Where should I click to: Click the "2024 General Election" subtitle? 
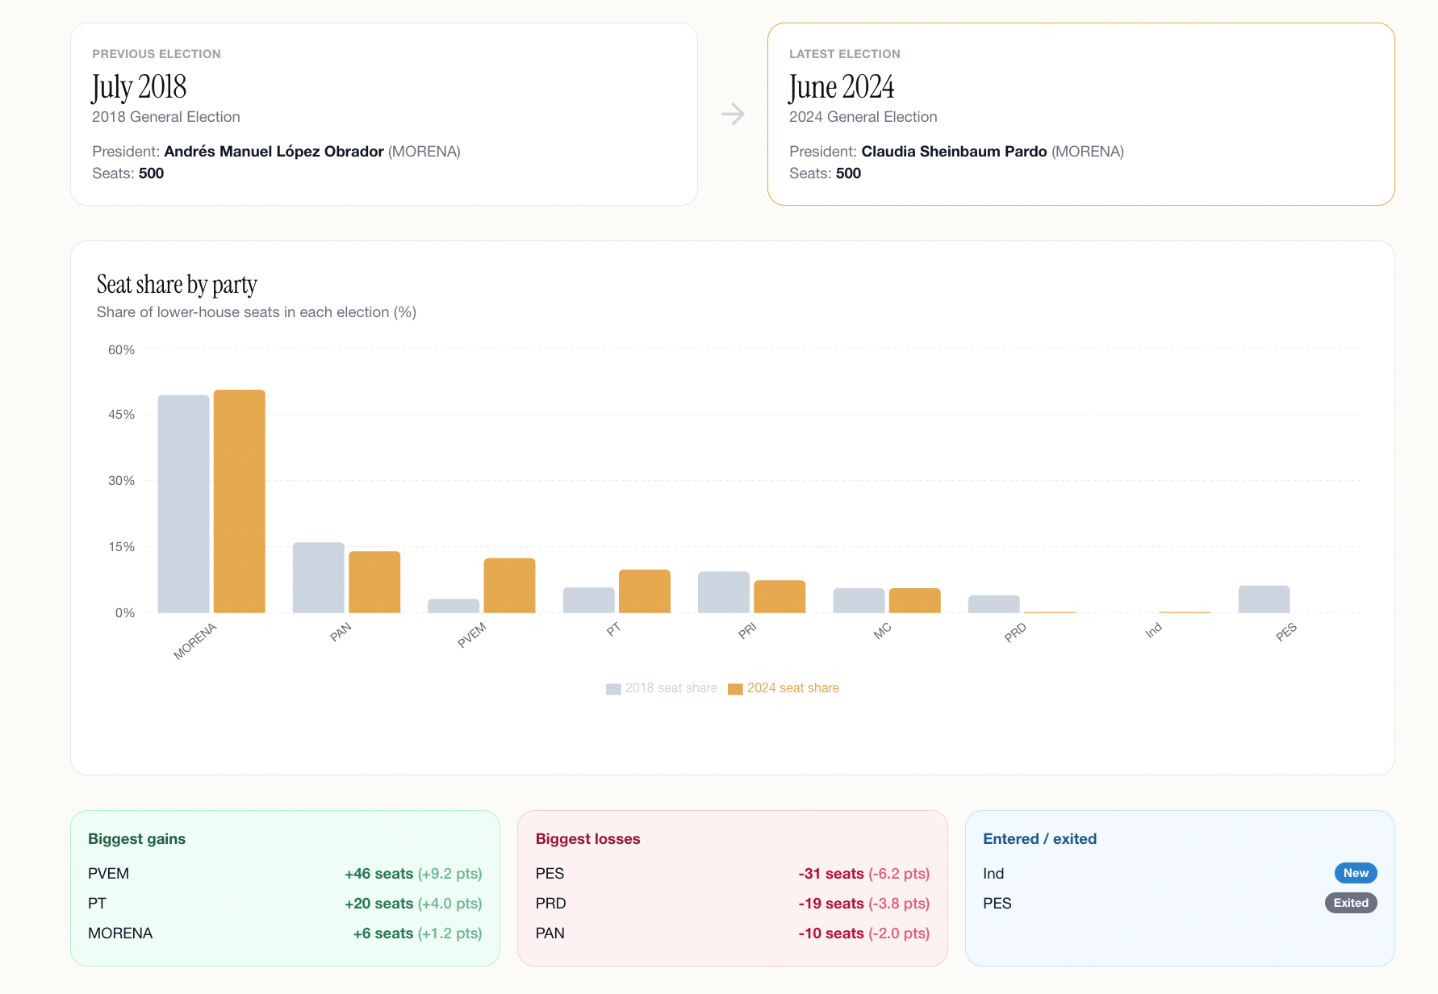tap(863, 117)
